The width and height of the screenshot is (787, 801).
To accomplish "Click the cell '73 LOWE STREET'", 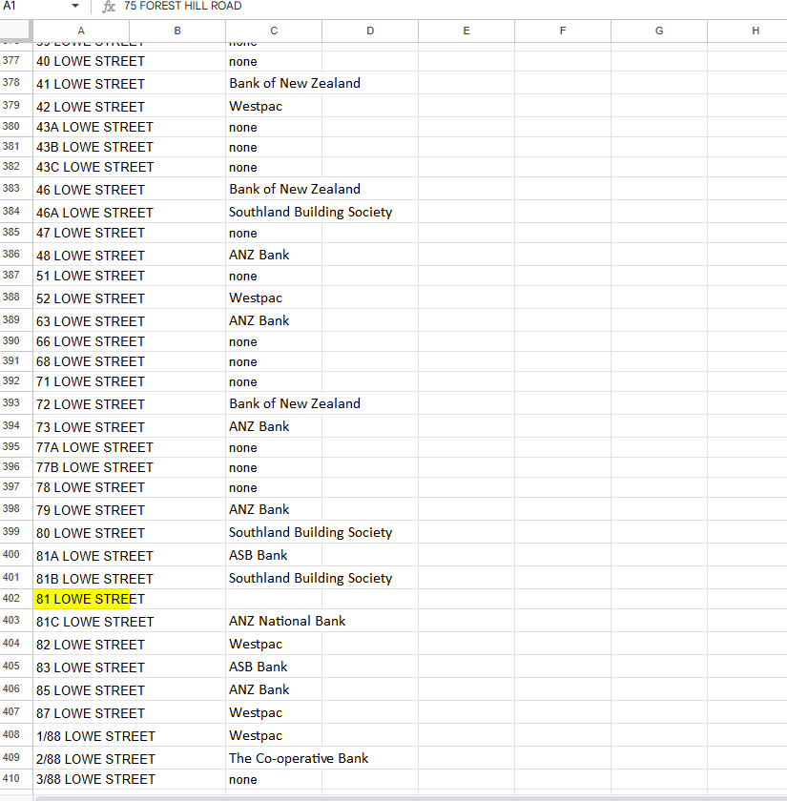I will pyautogui.click(x=81, y=426).
